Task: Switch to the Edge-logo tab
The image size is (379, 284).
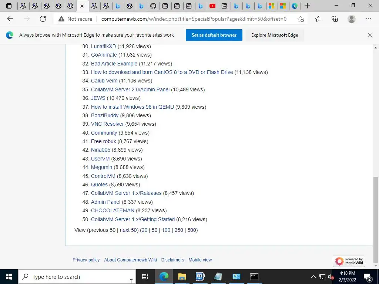Action: click(294, 6)
